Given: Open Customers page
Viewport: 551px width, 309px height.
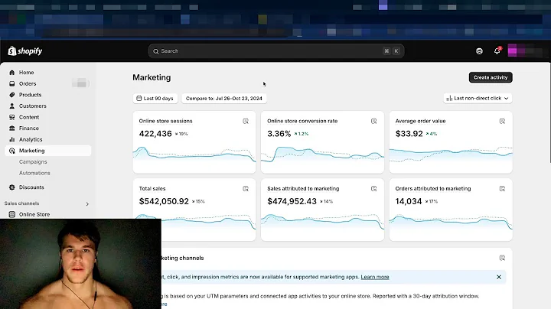Looking at the screenshot, I should (33, 106).
